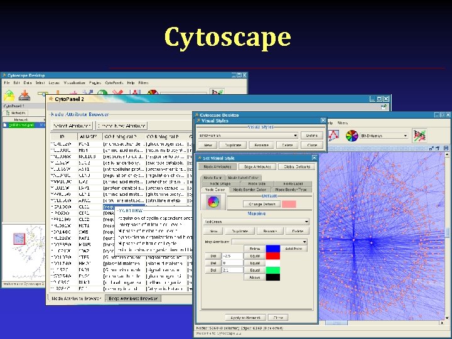The height and width of the screenshot is (339, 452).
Task: Toggle the Node Attributes button
Action: tap(217, 166)
